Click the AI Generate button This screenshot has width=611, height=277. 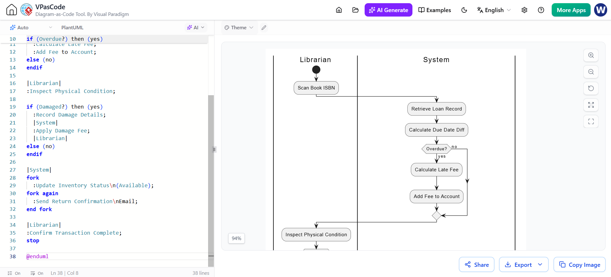[388, 10]
